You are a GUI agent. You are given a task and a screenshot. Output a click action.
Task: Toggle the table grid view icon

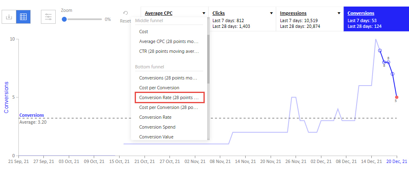pos(23,17)
